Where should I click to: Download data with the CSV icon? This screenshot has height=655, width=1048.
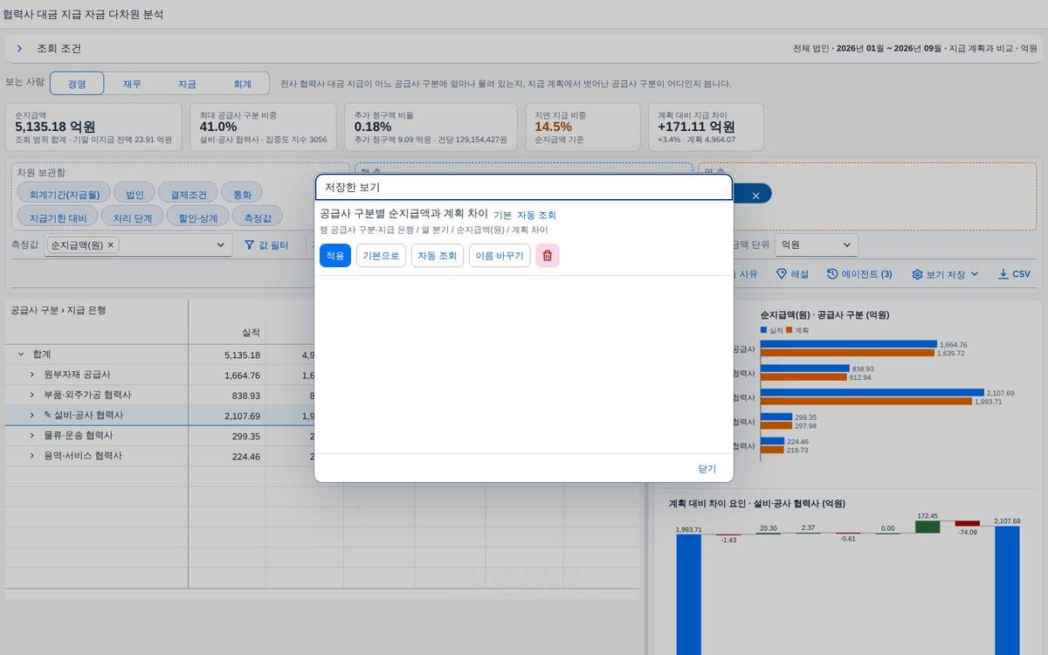[x=1014, y=274]
